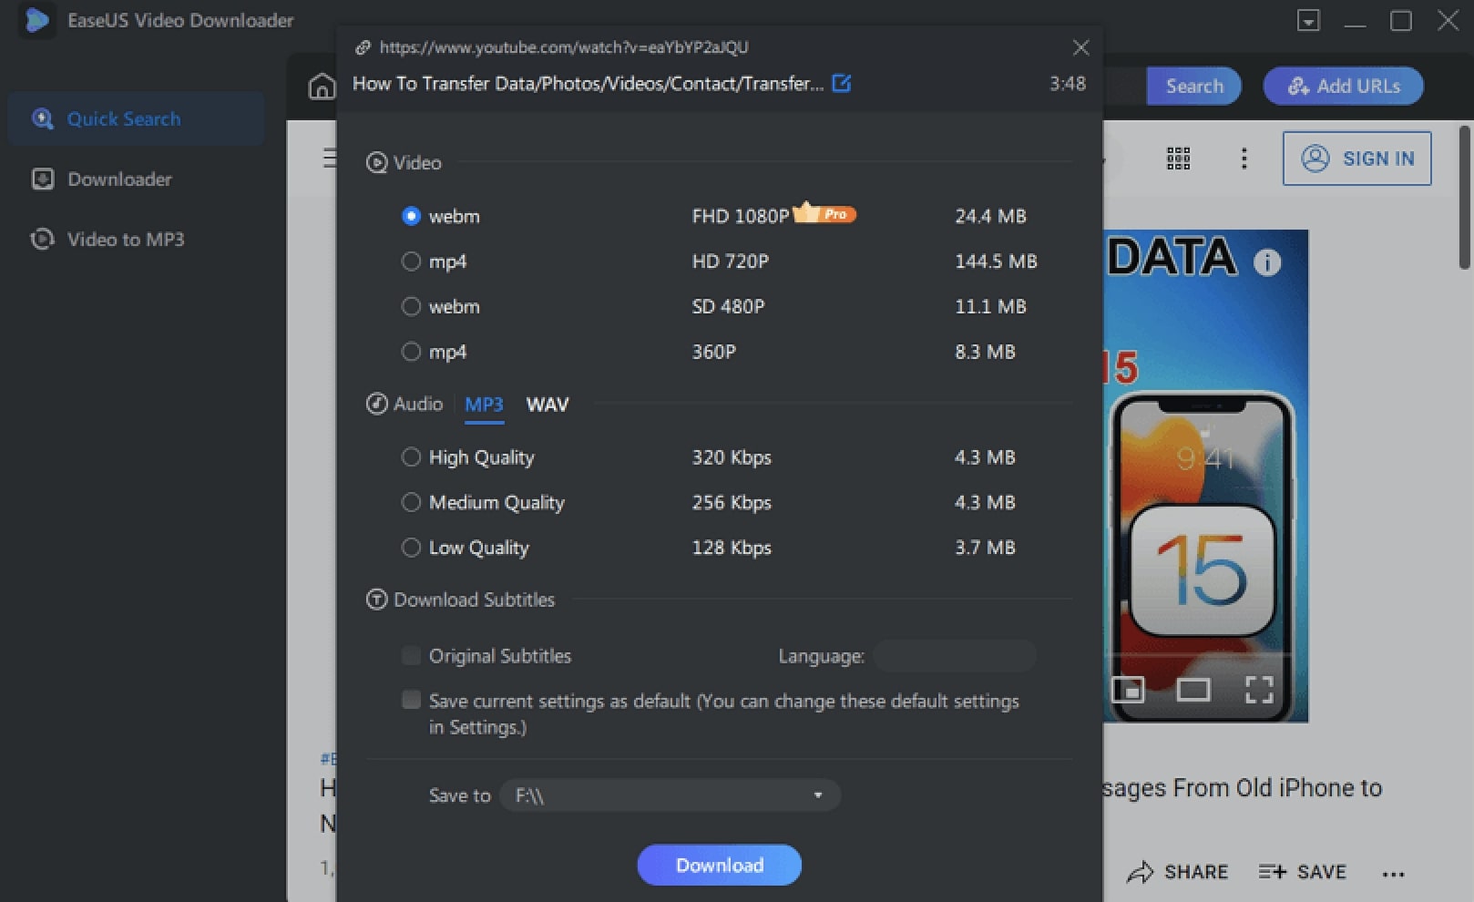The image size is (1474, 902).
Task: Switch video to theater mode
Action: point(1193,690)
